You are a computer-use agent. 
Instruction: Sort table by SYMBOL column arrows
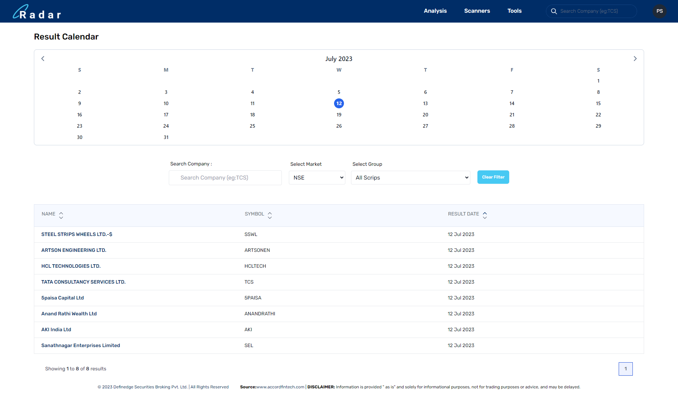(270, 215)
